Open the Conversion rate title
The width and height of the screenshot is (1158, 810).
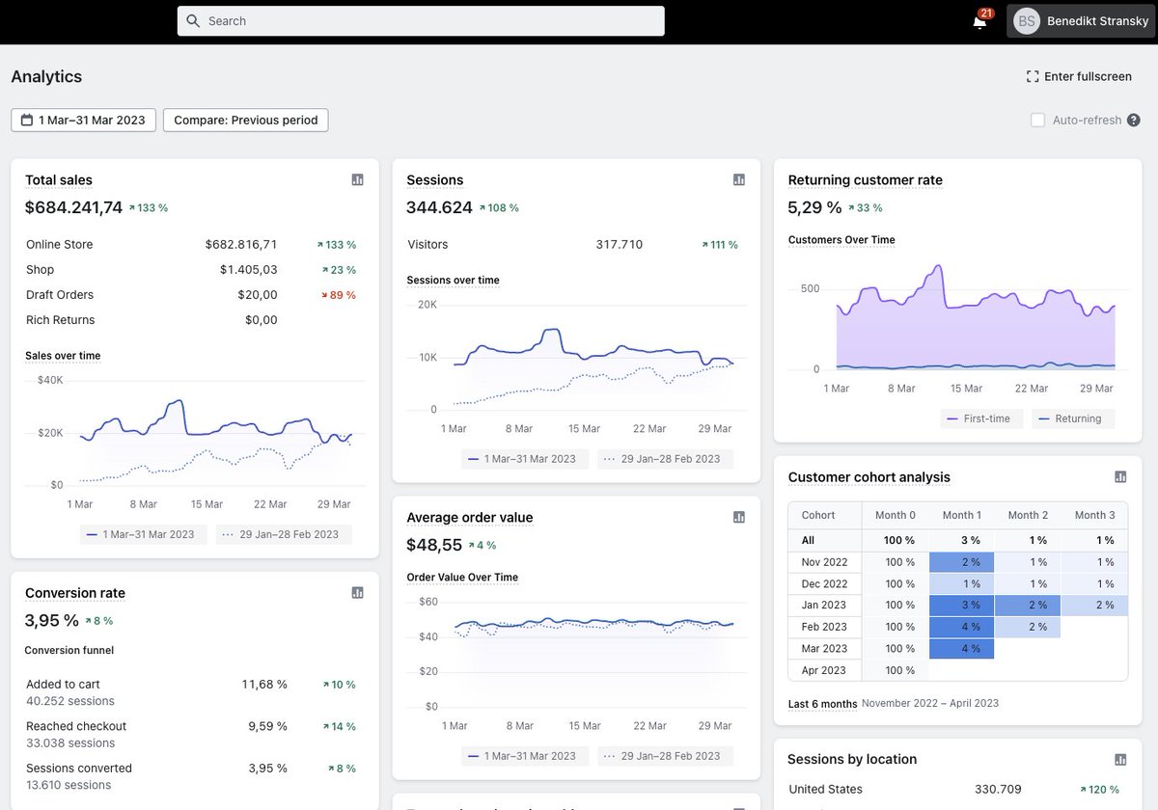point(75,593)
